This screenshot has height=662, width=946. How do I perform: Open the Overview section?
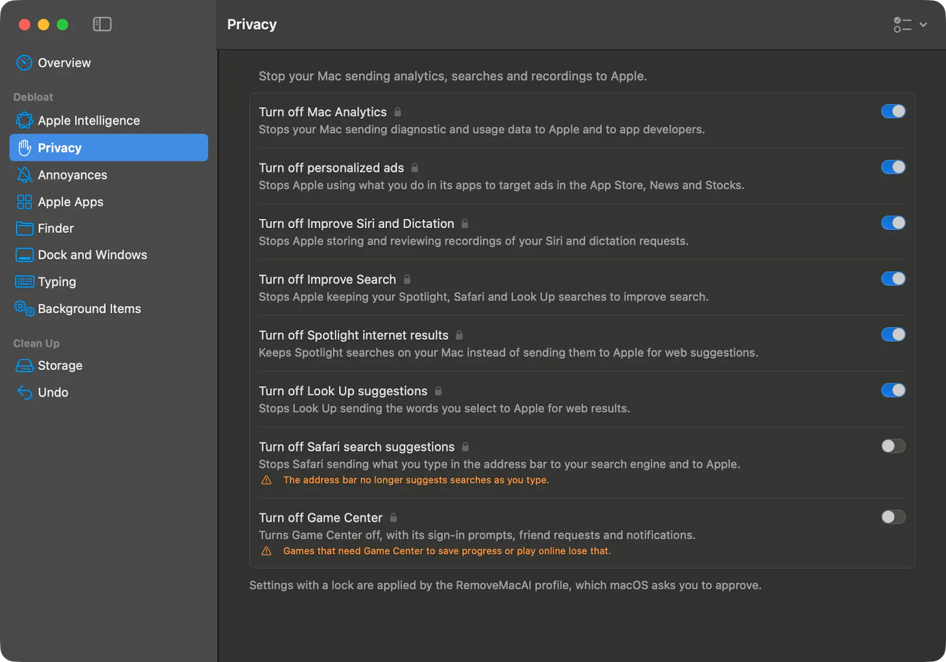(x=109, y=63)
